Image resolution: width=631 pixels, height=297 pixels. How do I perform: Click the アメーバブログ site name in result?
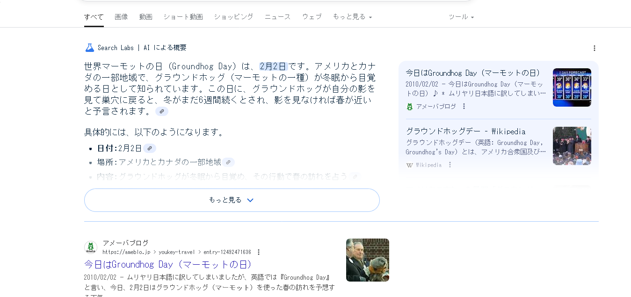pyautogui.click(x=125, y=243)
